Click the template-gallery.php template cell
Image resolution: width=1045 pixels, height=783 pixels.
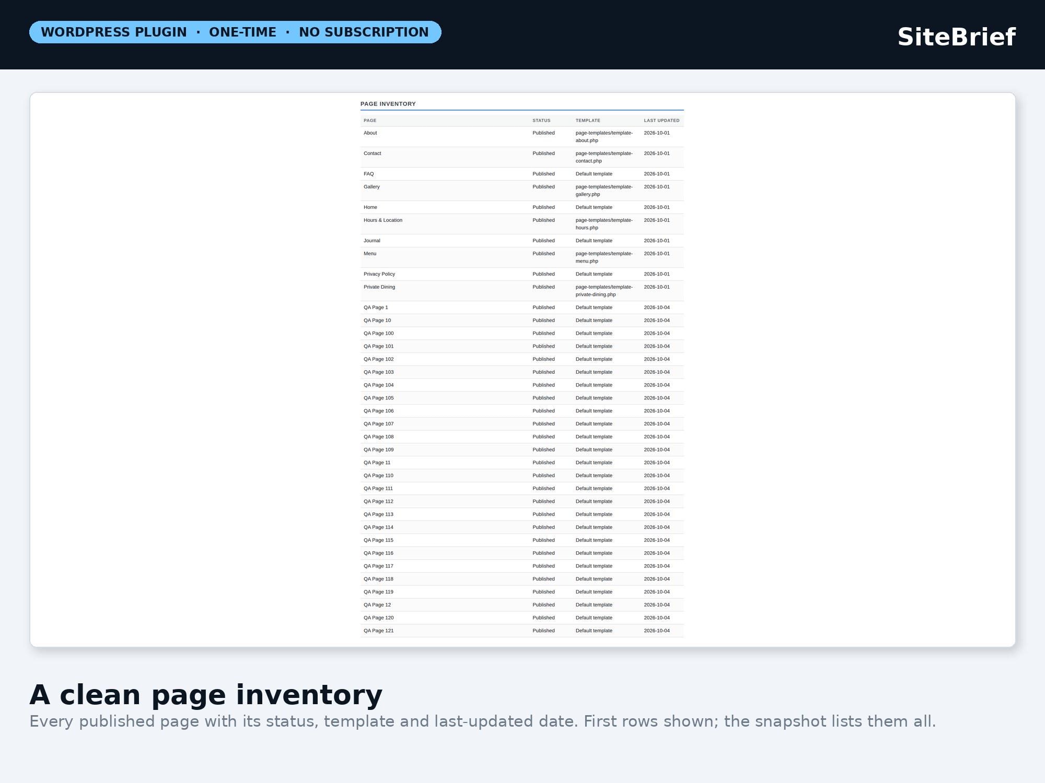(604, 191)
